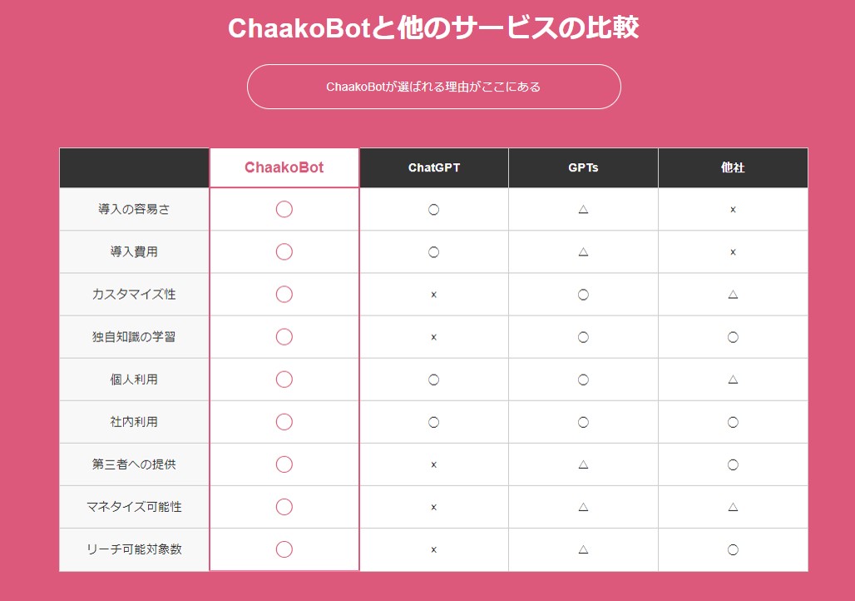Image resolution: width=855 pixels, height=601 pixels.
Task: Click the カスタマイズ性 row label
Action: click(x=134, y=295)
